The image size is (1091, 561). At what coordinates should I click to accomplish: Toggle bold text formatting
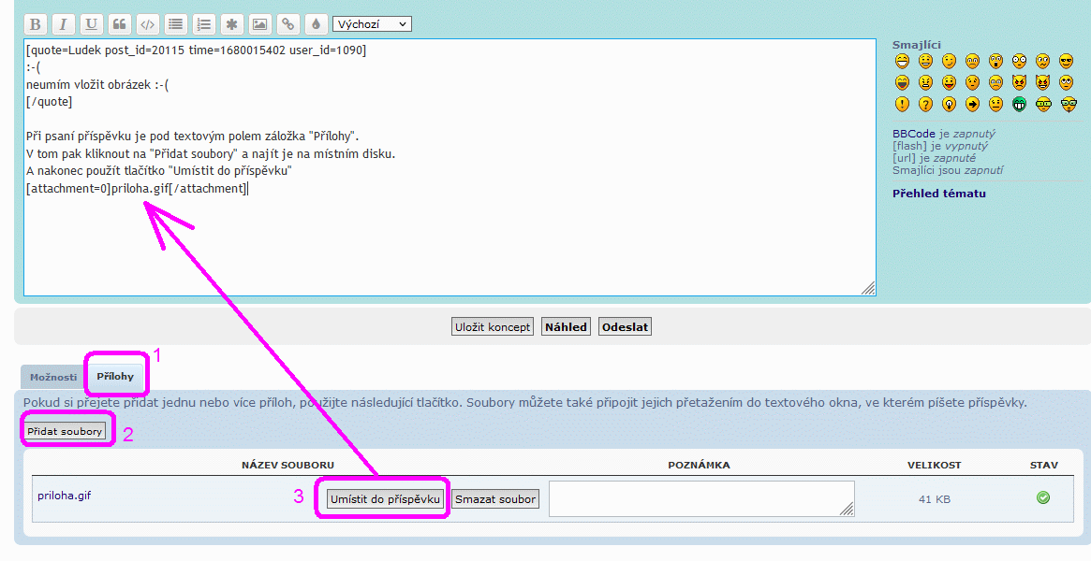click(35, 24)
